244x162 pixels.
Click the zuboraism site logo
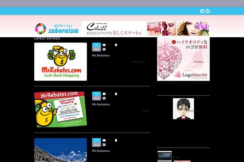tap(57, 29)
